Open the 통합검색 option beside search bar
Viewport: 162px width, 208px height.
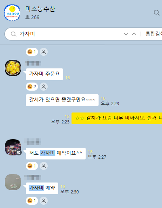[x=154, y=34]
